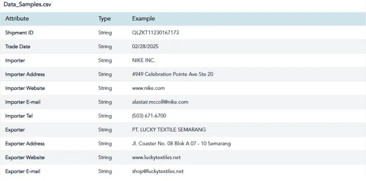This screenshot has height=181, width=366.
Task: Click String type in Shipment ID row
Action: (105, 33)
